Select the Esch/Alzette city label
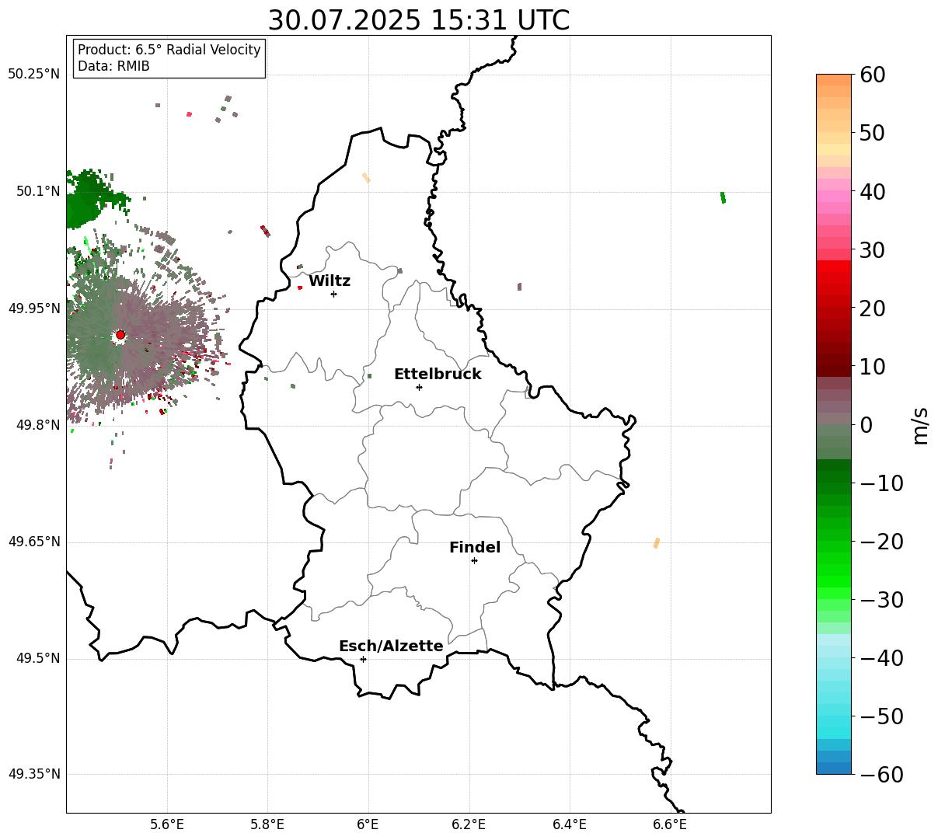This screenshot has width=938, height=840. point(391,646)
